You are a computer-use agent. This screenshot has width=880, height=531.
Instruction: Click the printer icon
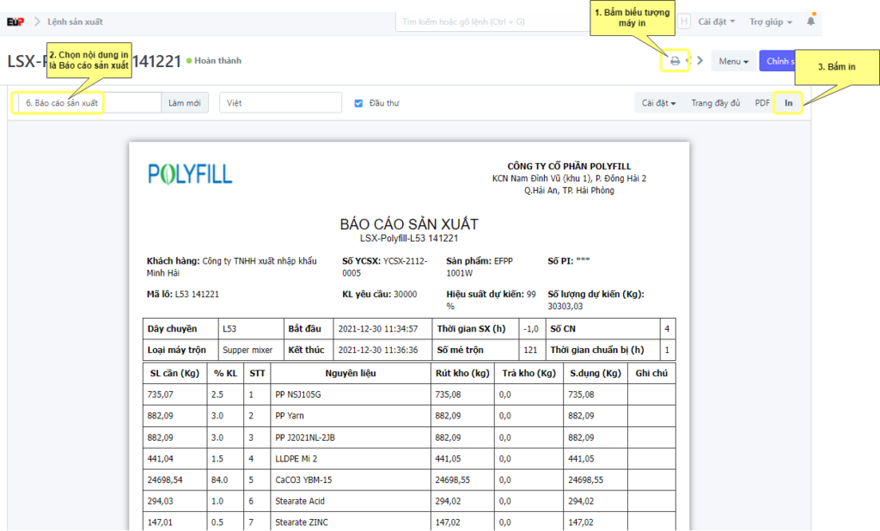click(675, 61)
